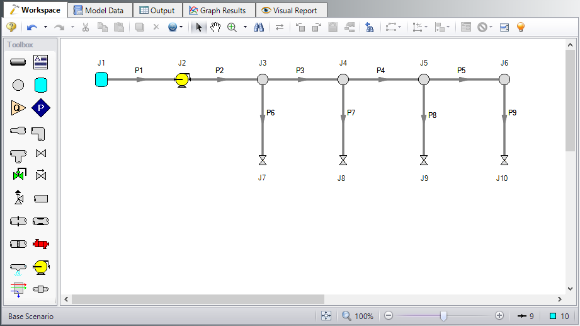Open the Graph Results tab
Screen dimensions: 580x326
coord(218,10)
